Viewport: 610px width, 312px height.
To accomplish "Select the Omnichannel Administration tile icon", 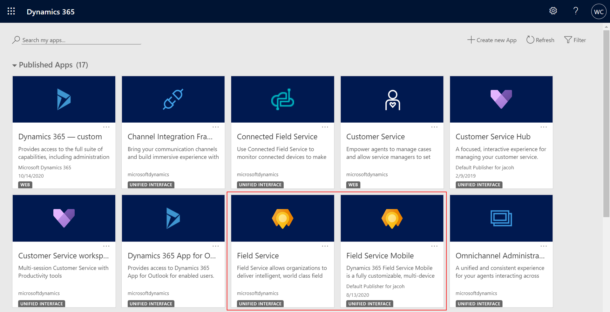I will point(501,218).
